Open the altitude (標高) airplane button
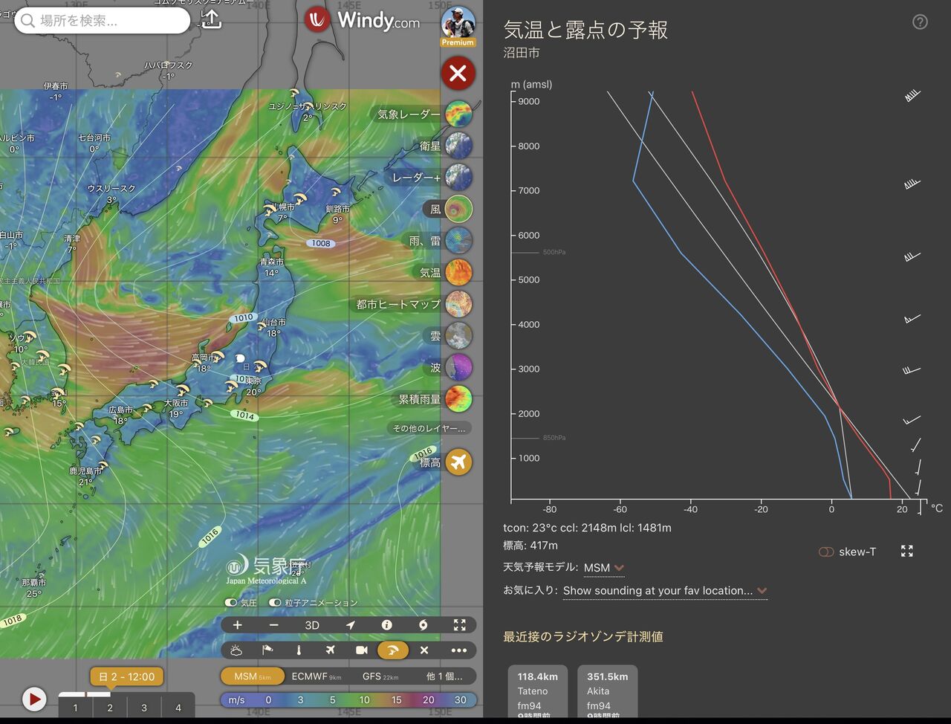951x724 pixels. pos(458,462)
